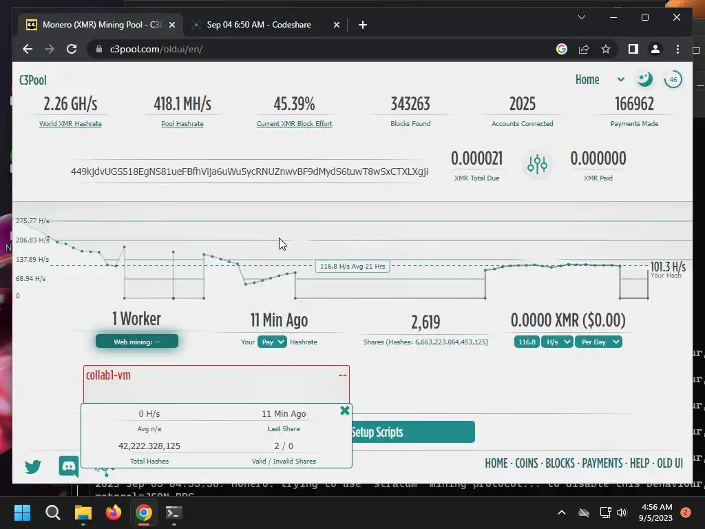Image resolution: width=705 pixels, height=529 pixels.
Task: Open HELP in the footer menu
Action: [x=640, y=464]
